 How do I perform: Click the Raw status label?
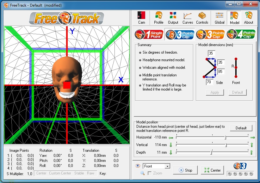(90, 173)
